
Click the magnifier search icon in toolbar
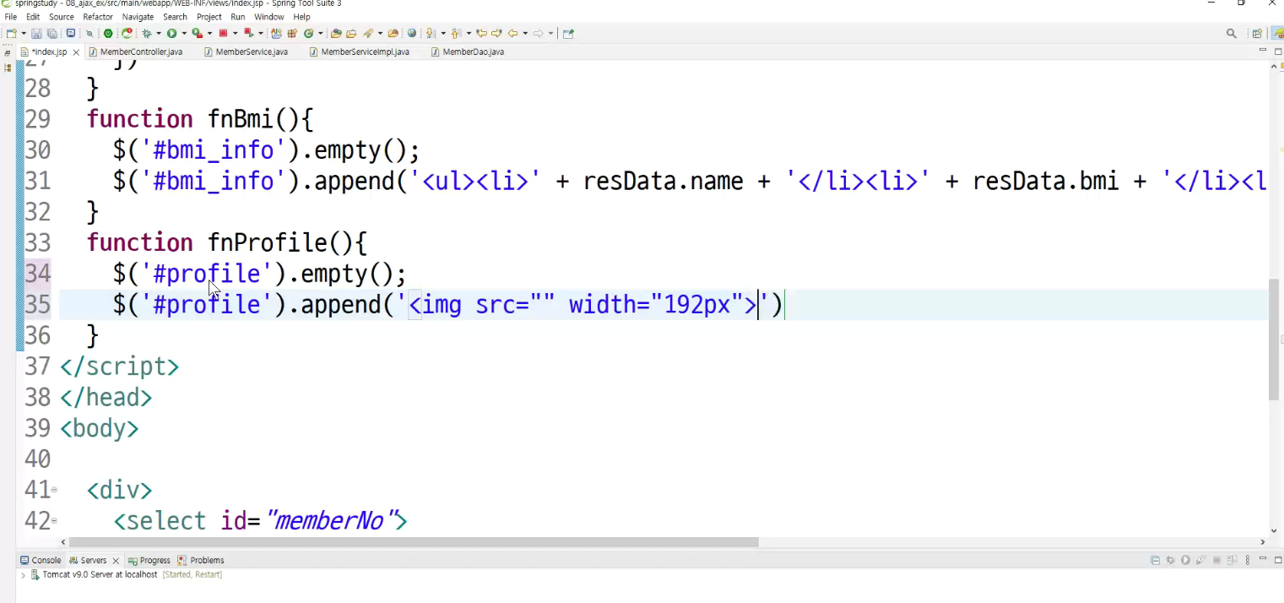point(1232,34)
